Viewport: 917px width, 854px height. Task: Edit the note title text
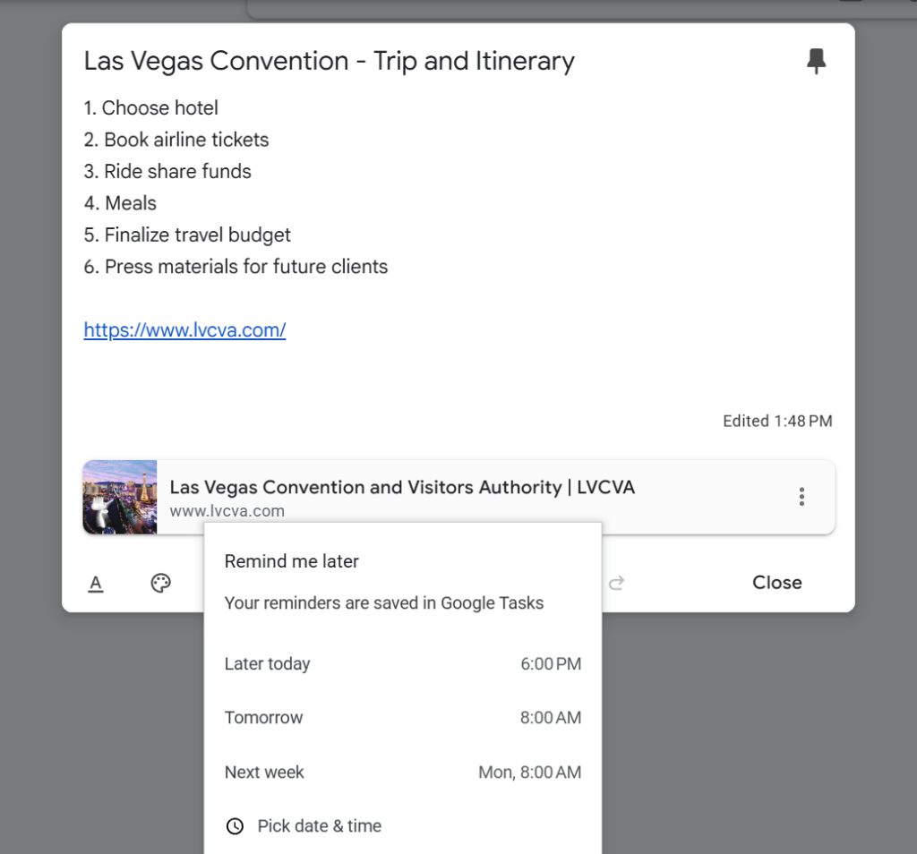328,61
